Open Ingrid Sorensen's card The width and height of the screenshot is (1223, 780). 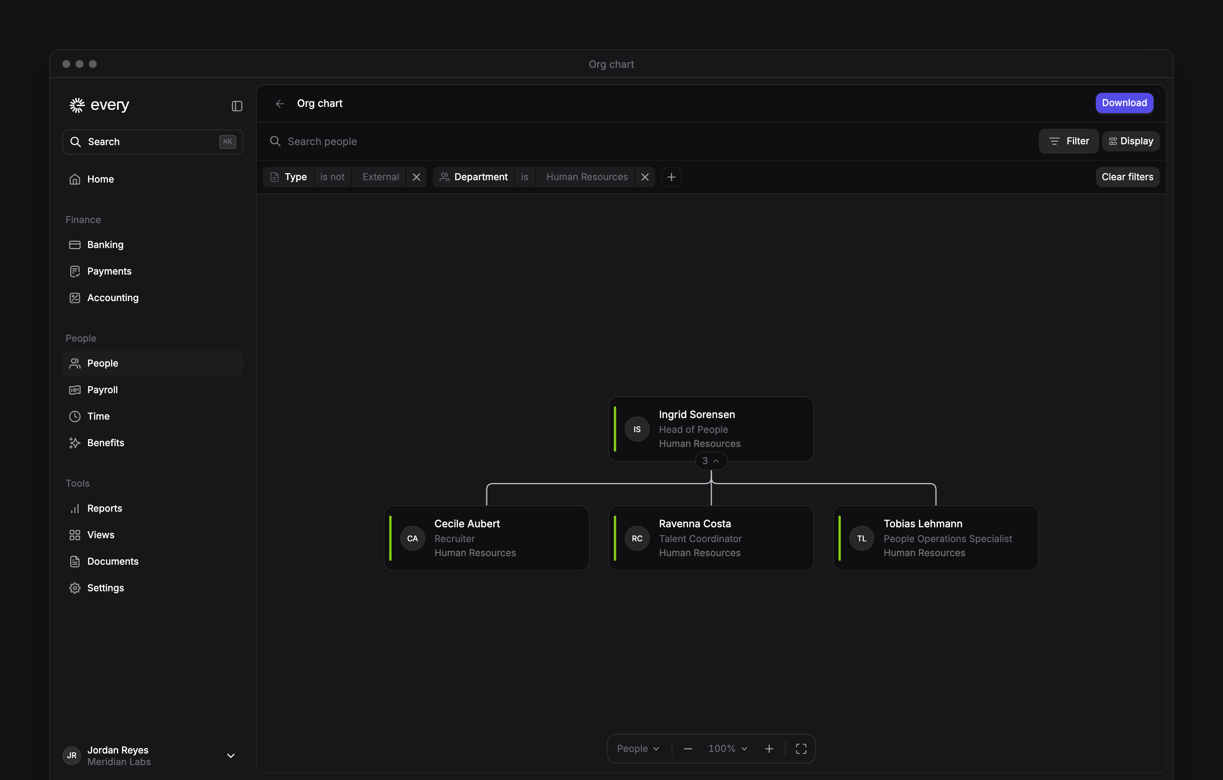711,429
